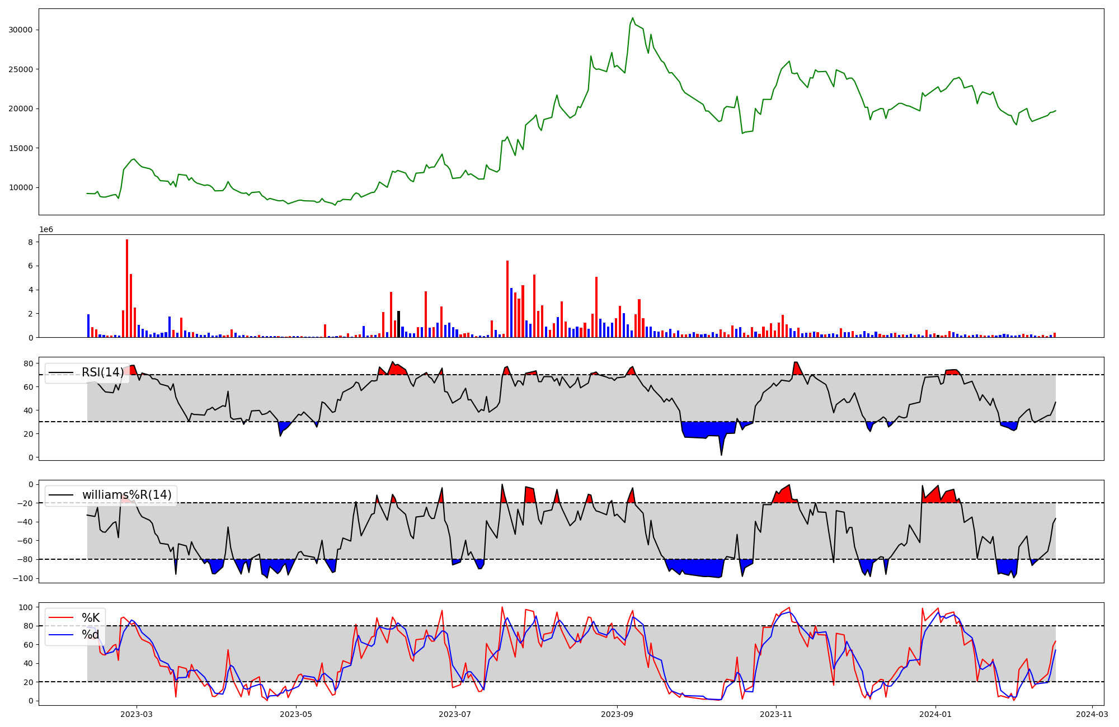This screenshot has height=727, width=1119.
Task: Click the RSI(14) legend label
Action: 103,372
